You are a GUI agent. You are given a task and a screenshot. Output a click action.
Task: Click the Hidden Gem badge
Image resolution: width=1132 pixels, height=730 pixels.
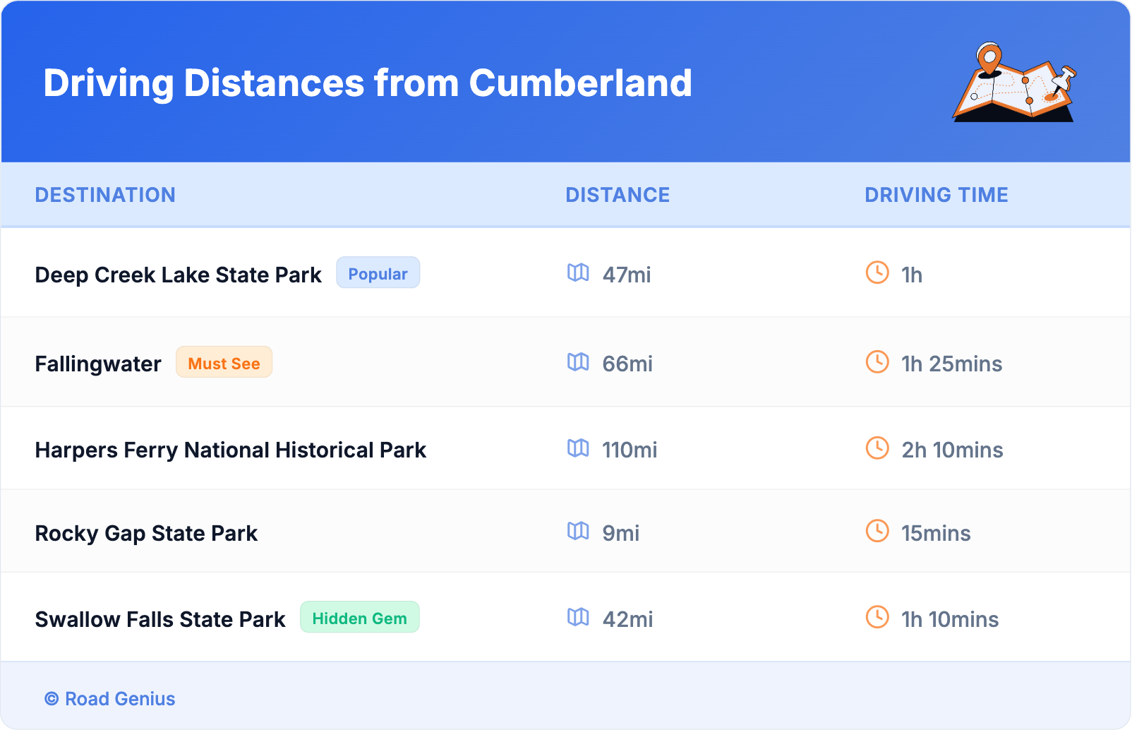point(359,618)
